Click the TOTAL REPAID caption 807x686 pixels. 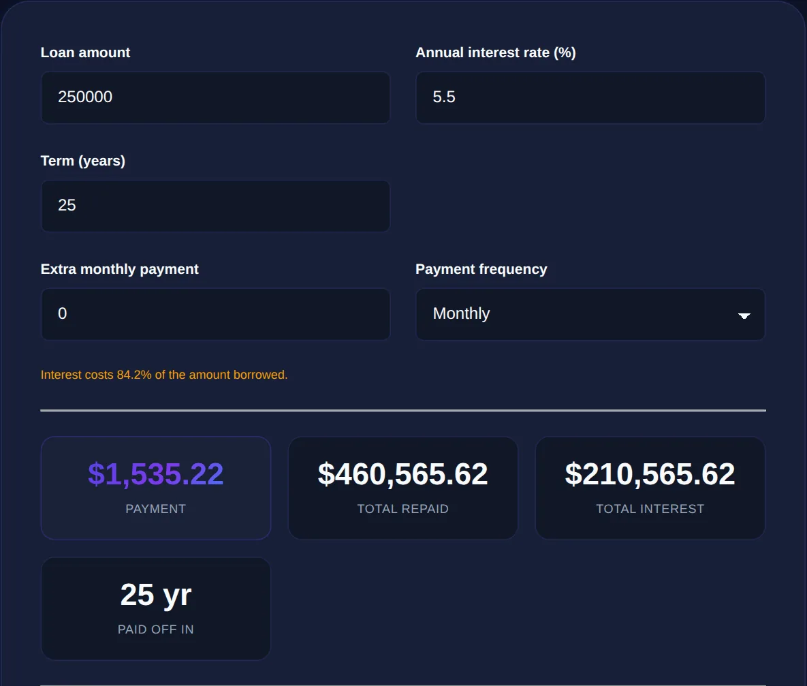(402, 509)
